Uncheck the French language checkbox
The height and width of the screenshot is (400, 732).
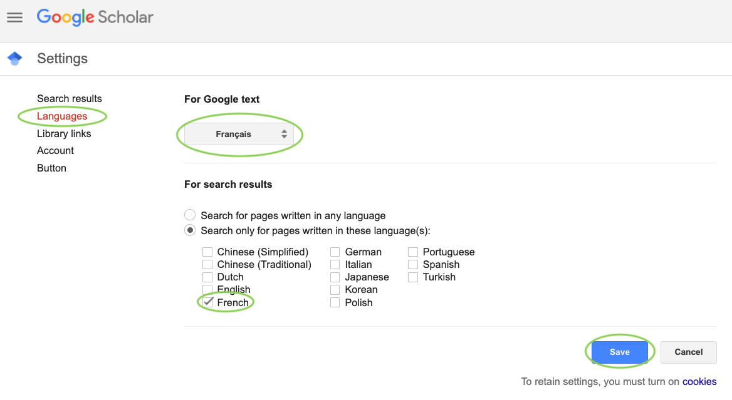pyautogui.click(x=207, y=302)
